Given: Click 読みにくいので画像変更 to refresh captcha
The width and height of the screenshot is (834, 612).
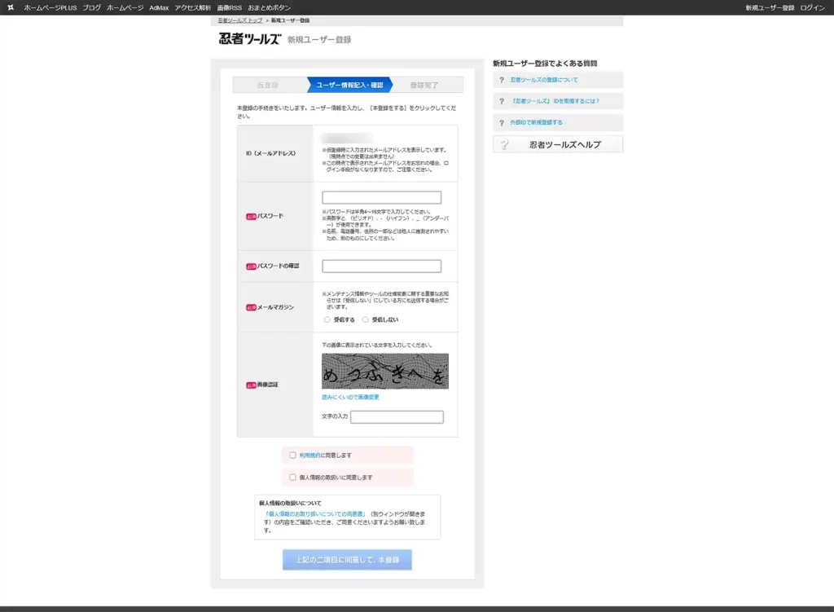Looking at the screenshot, I should pos(350,397).
